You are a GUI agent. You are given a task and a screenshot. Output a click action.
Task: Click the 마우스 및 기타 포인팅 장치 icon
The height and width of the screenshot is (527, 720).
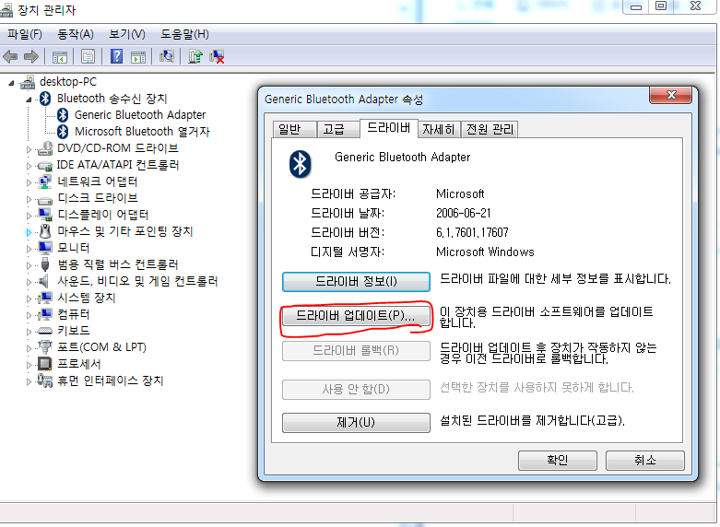click(45, 231)
